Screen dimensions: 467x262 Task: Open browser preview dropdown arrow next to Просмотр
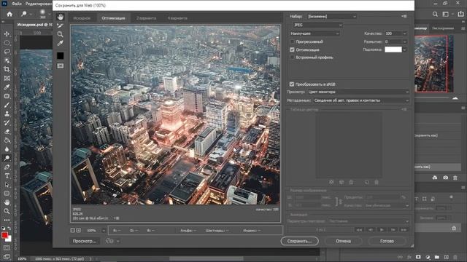118,241
